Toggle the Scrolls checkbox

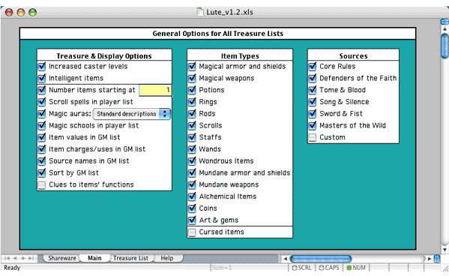[x=192, y=125]
